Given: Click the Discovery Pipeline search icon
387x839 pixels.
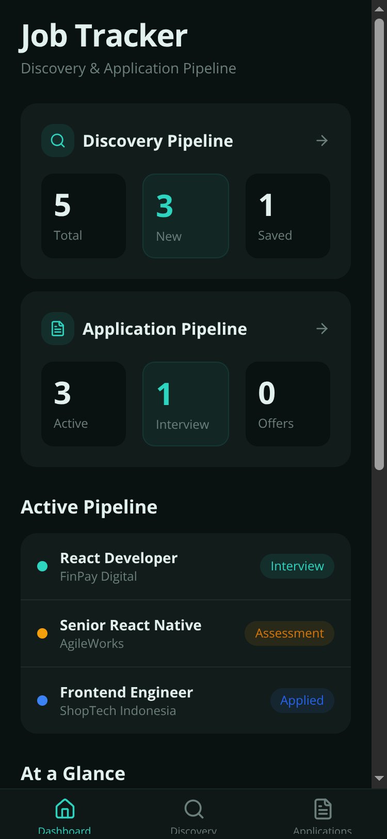Looking at the screenshot, I should pos(58,141).
